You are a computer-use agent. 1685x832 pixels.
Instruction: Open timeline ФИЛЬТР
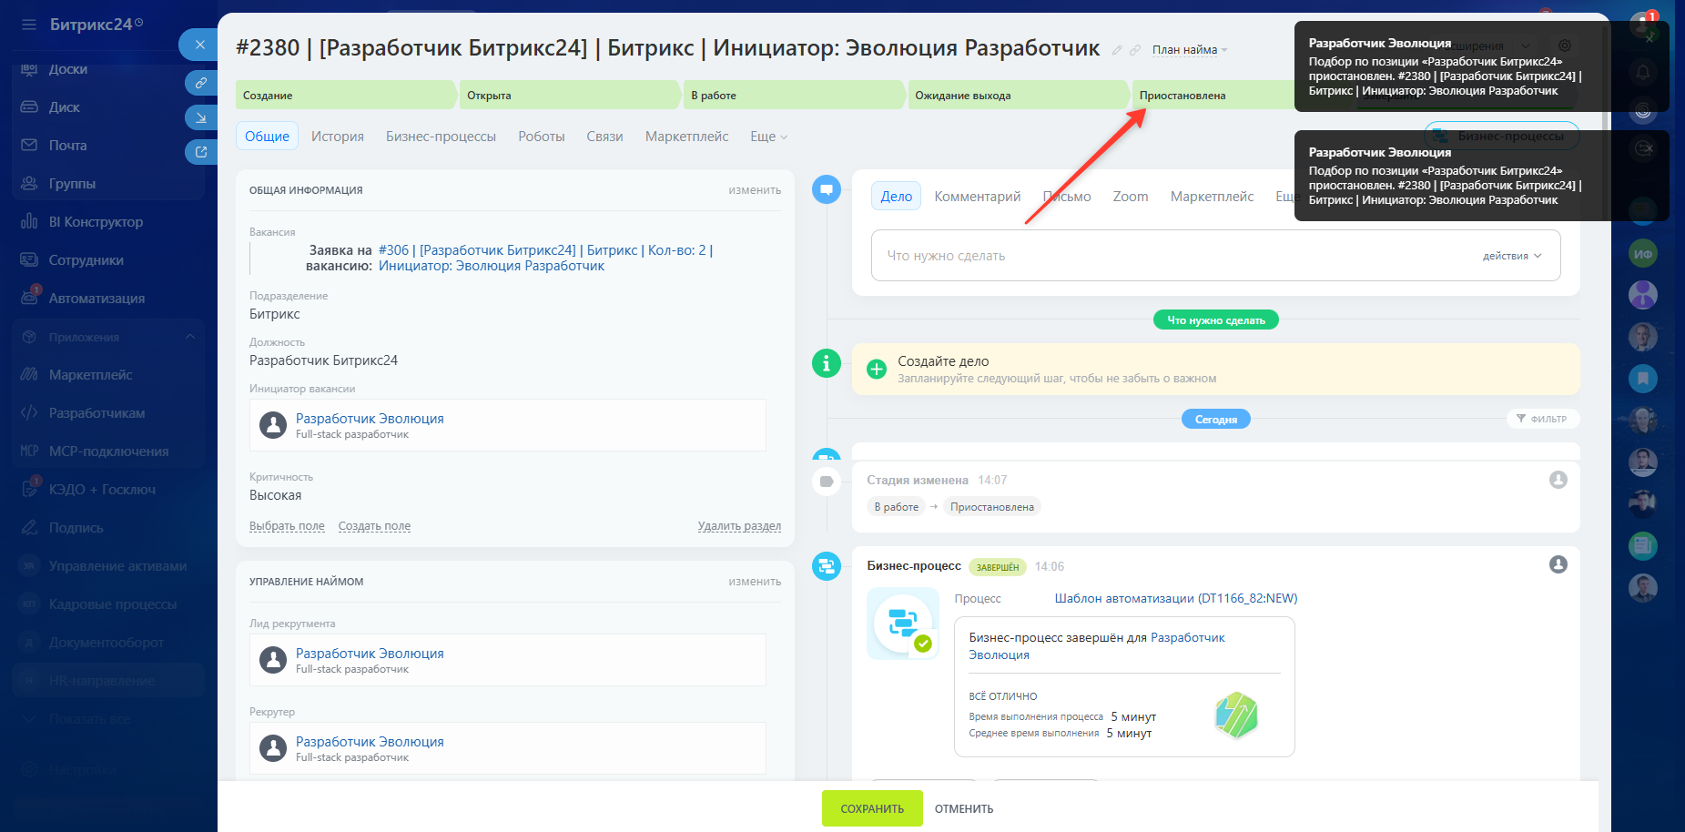tap(1542, 419)
